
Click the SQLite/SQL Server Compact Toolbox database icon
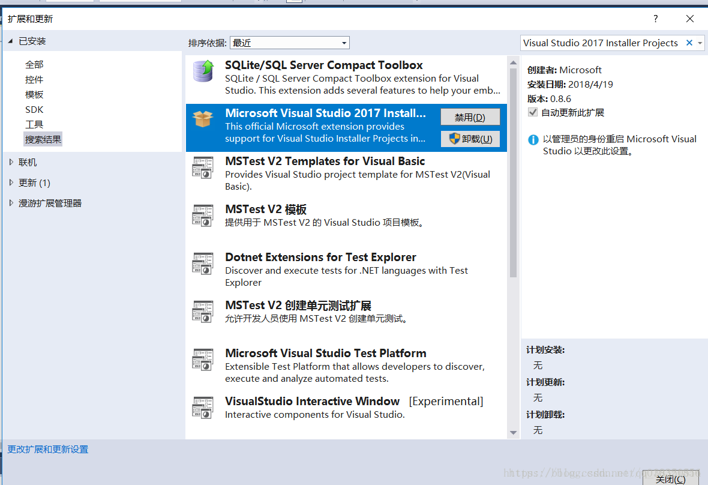pos(203,71)
